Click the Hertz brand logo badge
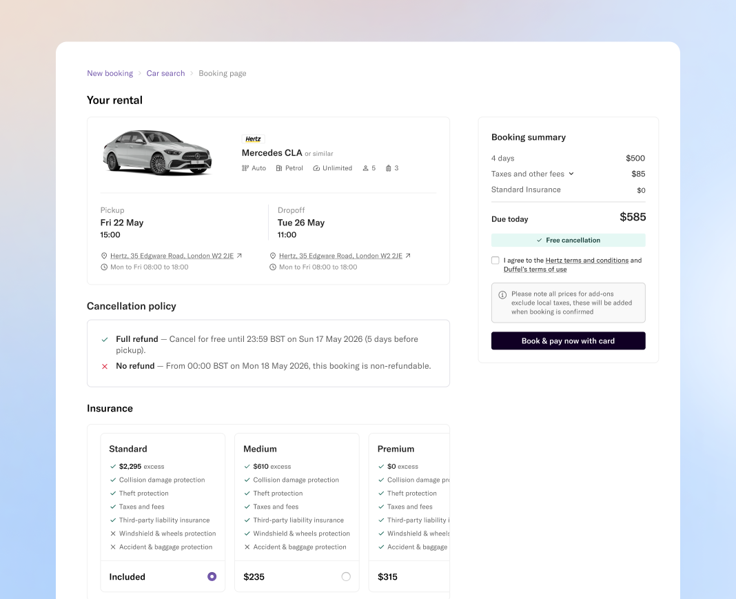Viewport: 736px width, 599px height. [253, 139]
